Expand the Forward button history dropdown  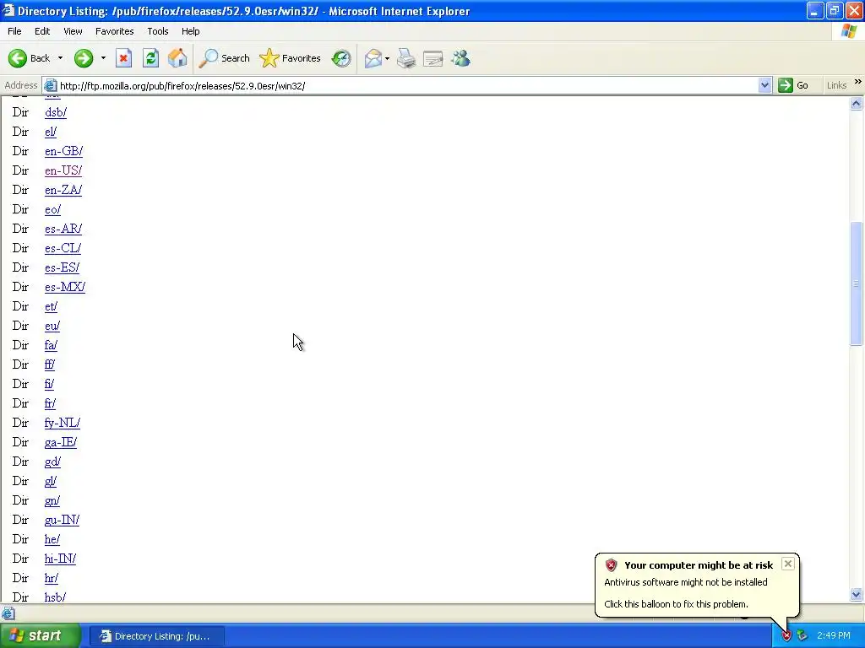[x=103, y=58]
